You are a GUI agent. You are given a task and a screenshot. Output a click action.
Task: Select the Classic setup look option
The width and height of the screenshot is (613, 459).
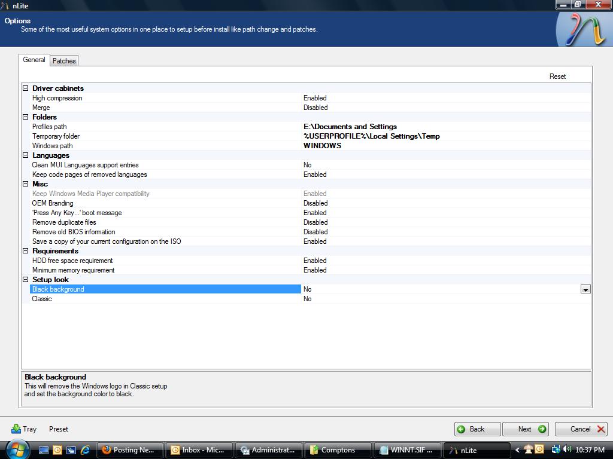(311, 299)
